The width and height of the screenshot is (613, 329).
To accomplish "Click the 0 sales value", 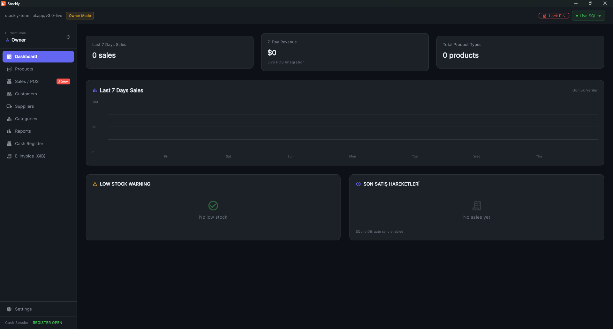I will [104, 55].
